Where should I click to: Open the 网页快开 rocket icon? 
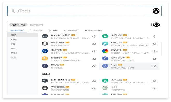click(x=105, y=43)
